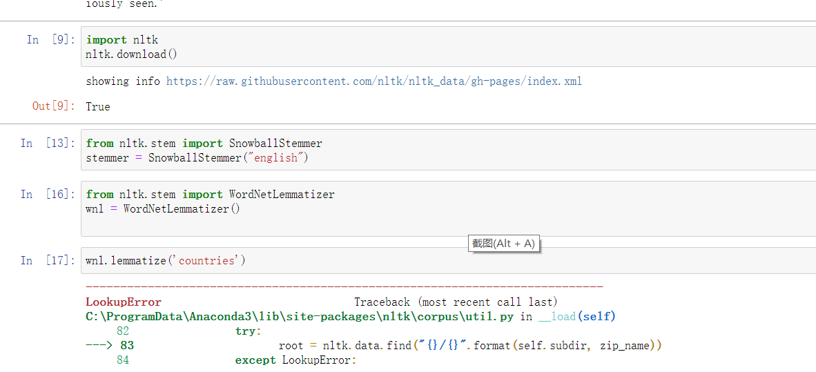Click the stemmer = SnowballStemmer("english") line
The height and width of the screenshot is (372, 816).
[x=197, y=157]
